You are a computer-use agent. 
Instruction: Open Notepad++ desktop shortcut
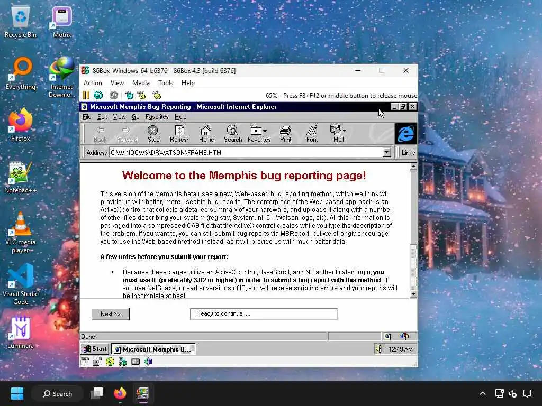21,177
